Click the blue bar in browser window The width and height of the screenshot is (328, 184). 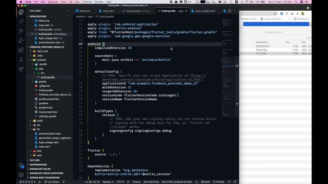pos(276,24)
